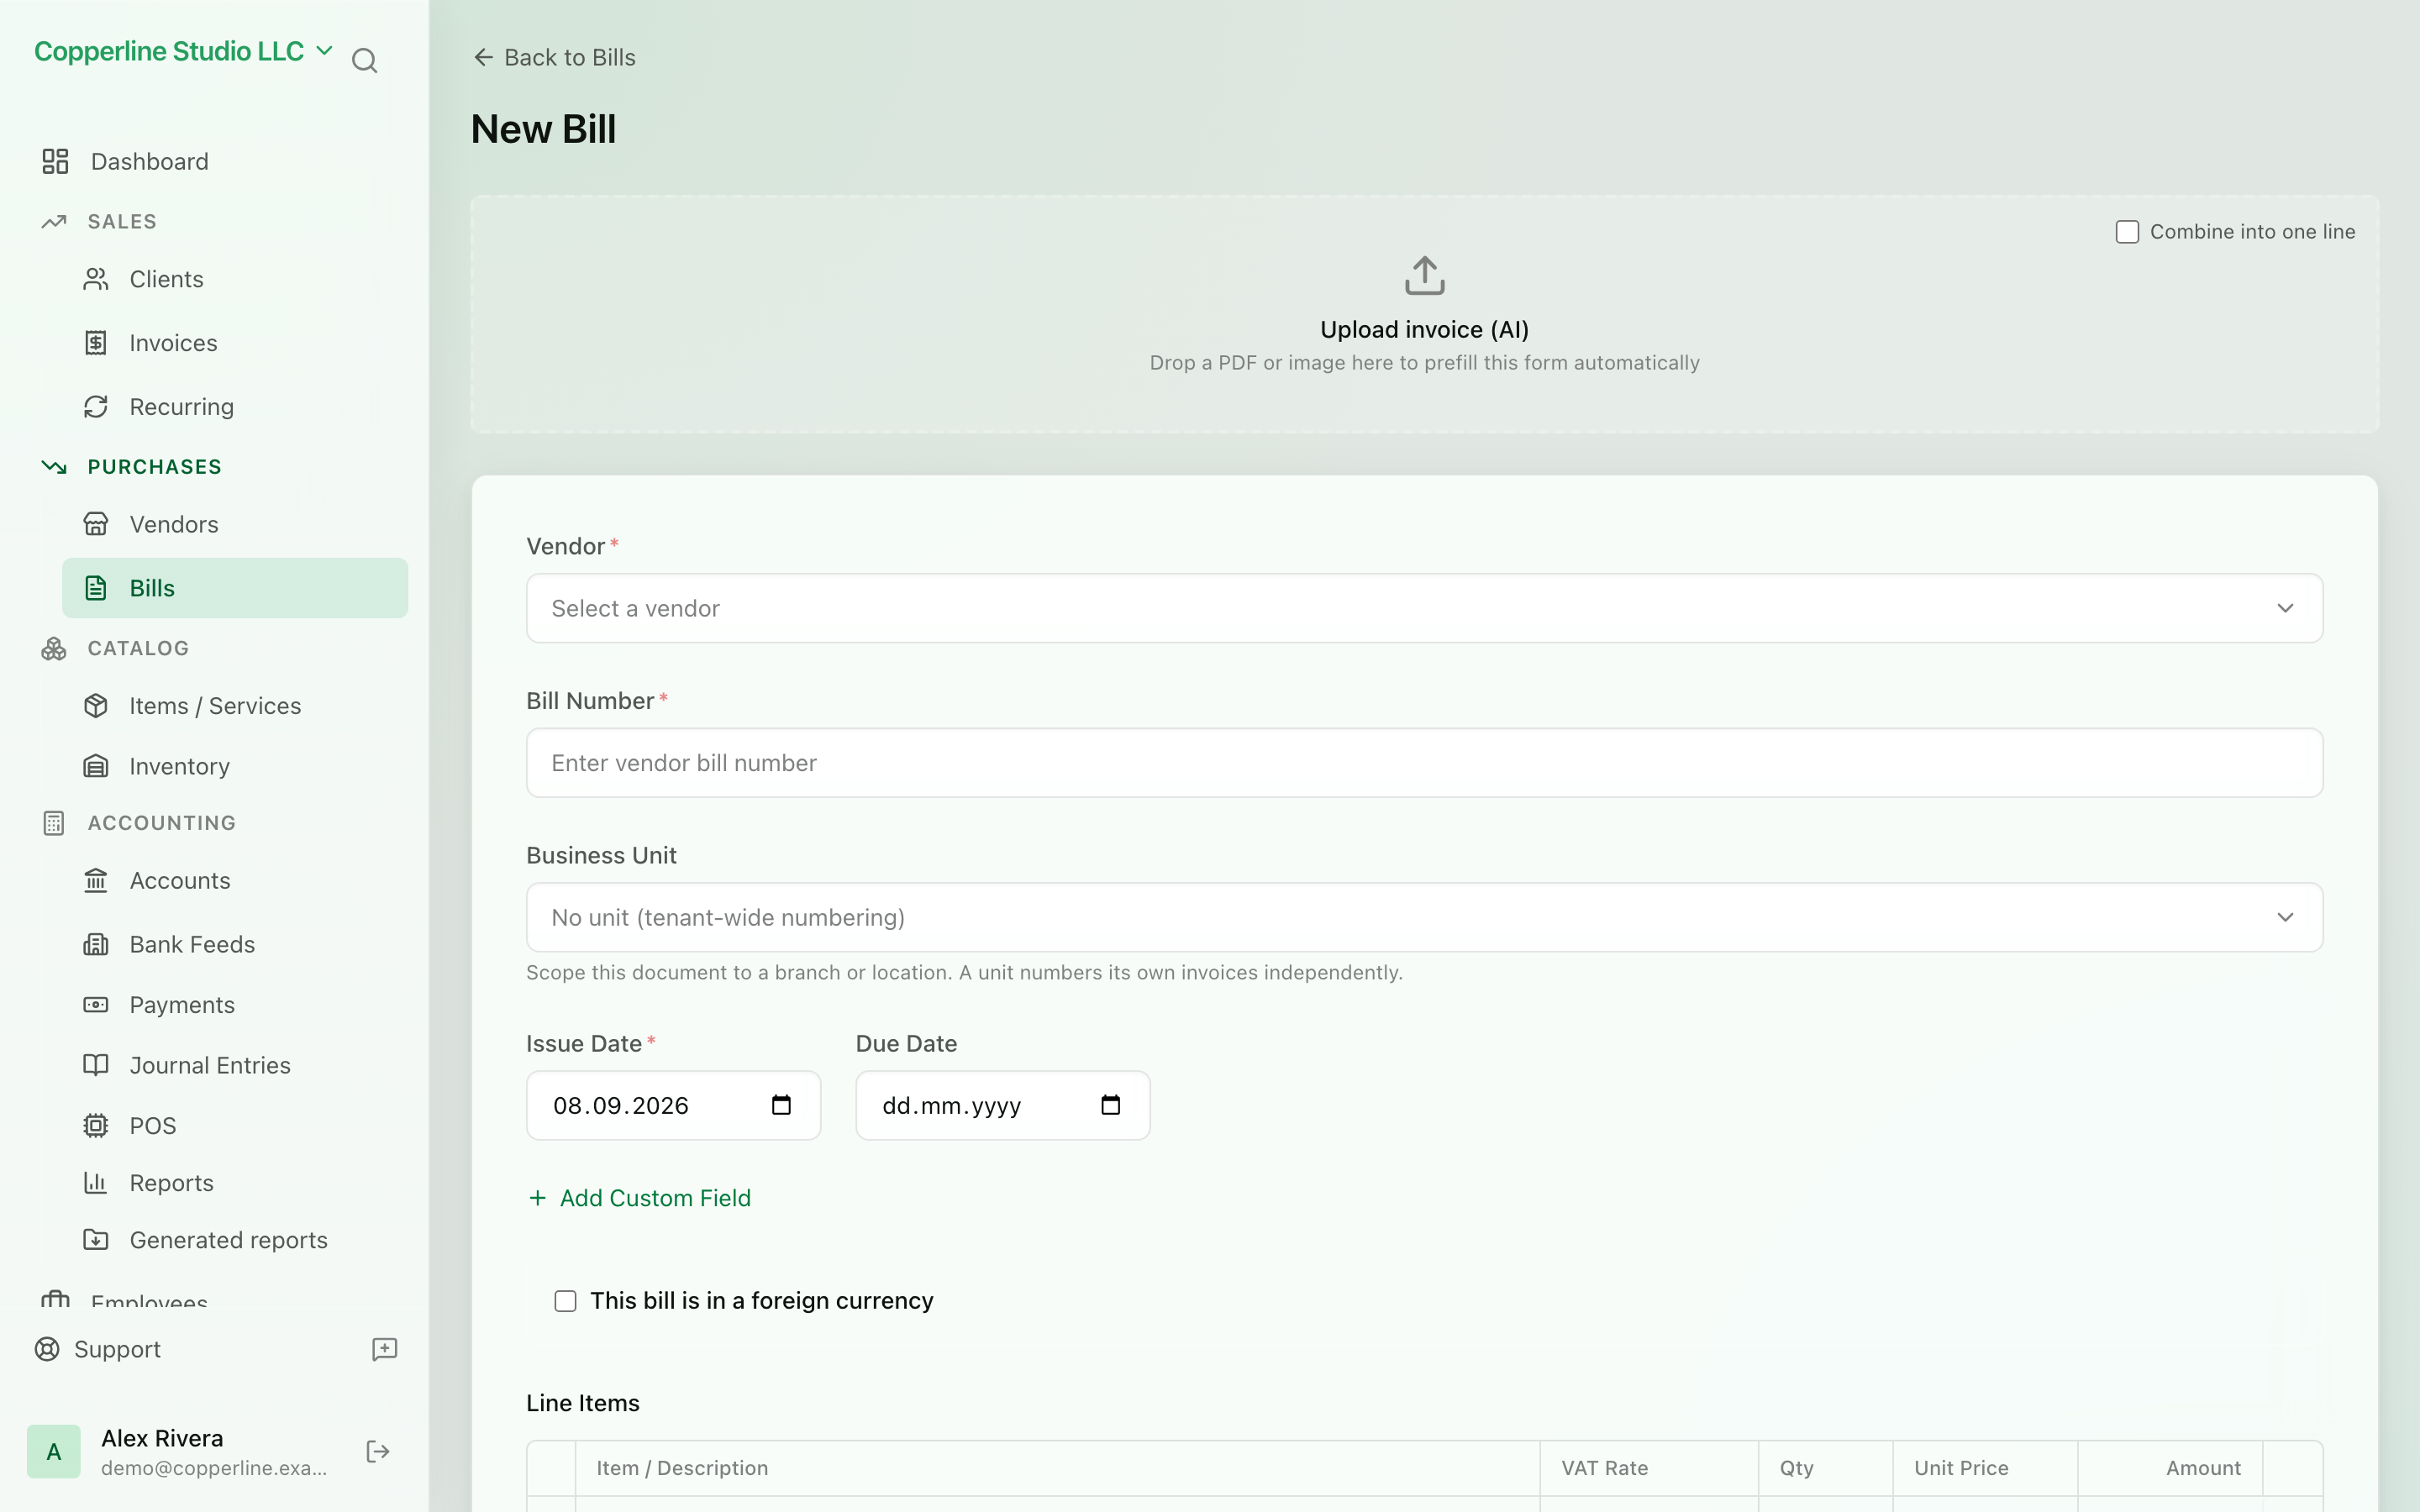Click the Clients people icon

[x=96, y=279]
